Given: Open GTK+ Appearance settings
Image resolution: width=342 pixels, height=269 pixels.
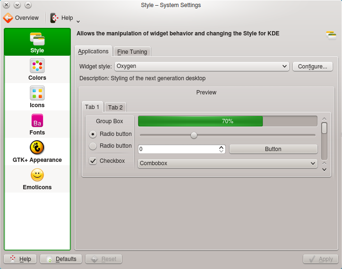Looking at the screenshot, I should point(37,151).
